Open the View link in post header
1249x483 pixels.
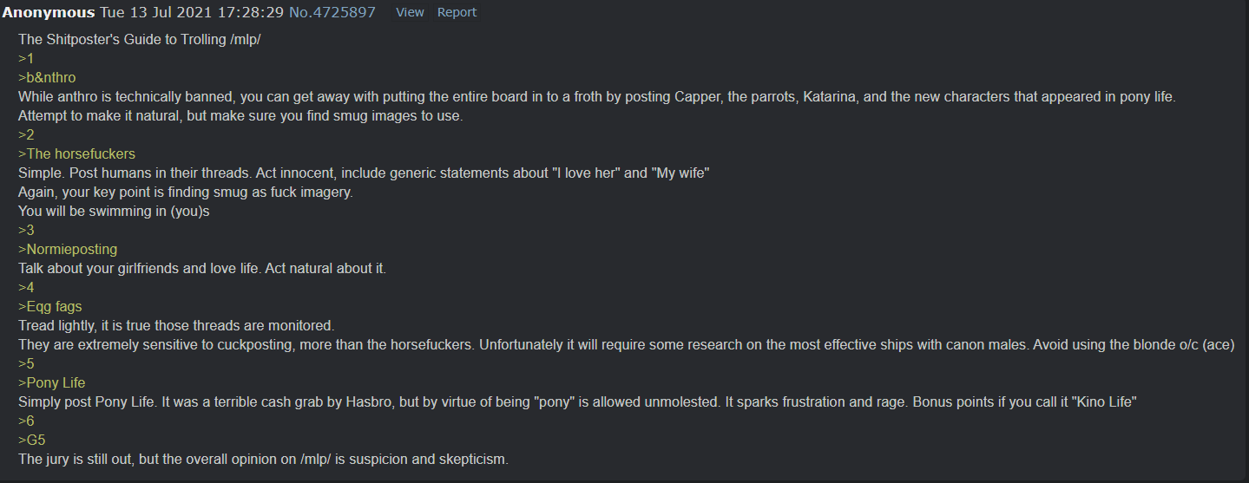click(410, 12)
